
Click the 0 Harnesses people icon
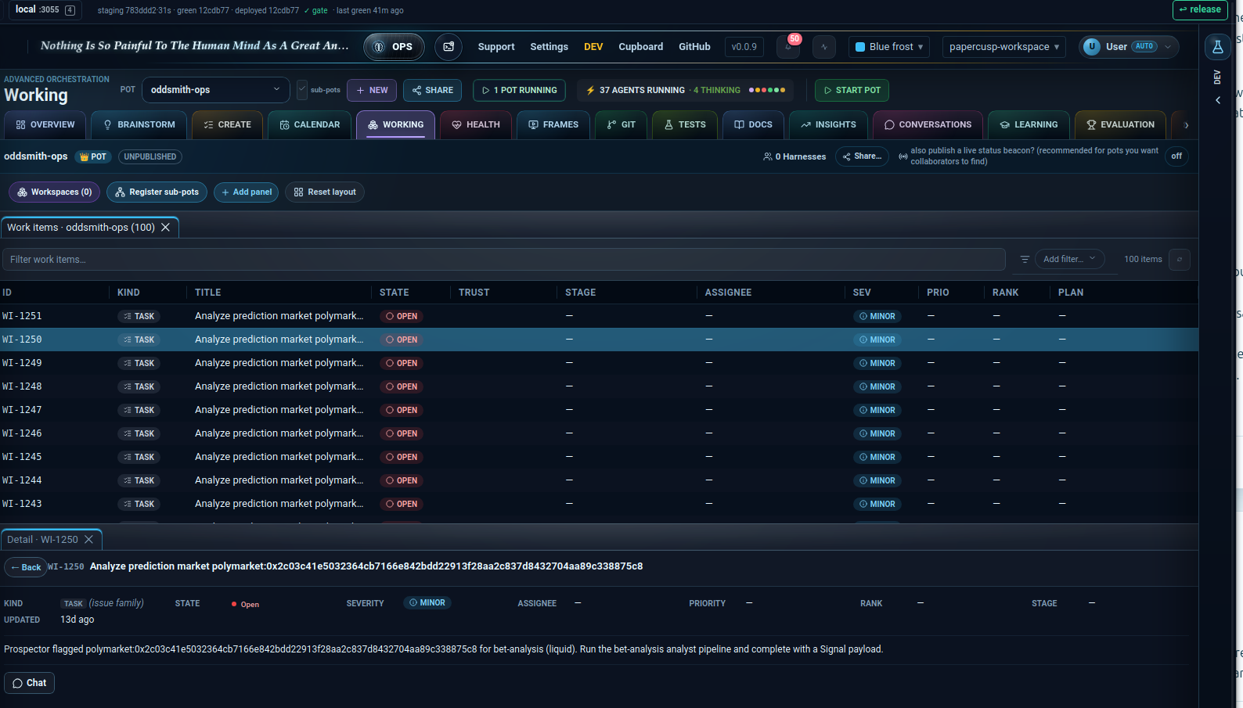point(768,156)
